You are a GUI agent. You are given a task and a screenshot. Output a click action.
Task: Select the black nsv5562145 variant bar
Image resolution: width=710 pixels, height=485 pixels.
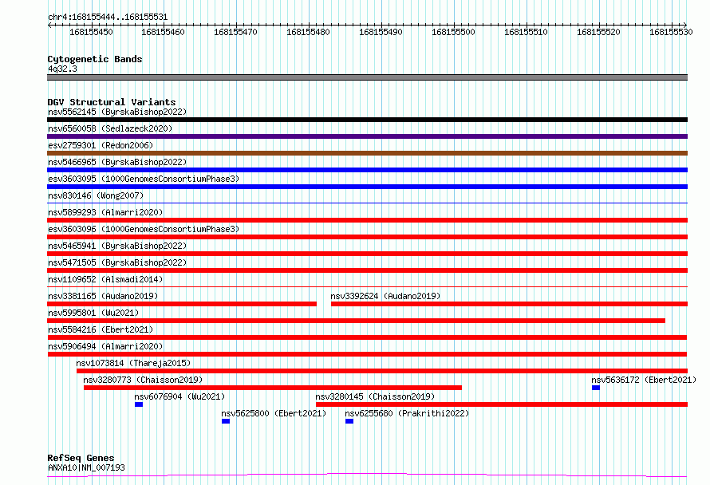[x=367, y=120]
